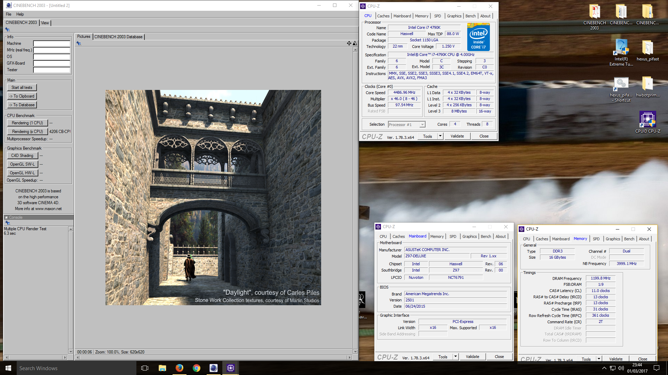Click the taskbar clock showing 23:44
Screen dimensions: 668x375
click(x=637, y=368)
